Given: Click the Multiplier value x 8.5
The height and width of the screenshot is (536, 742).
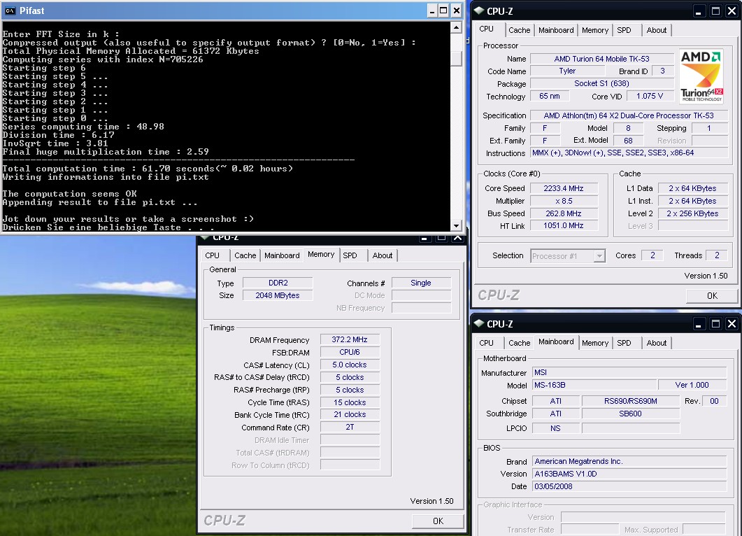Looking at the screenshot, I should (564, 201).
